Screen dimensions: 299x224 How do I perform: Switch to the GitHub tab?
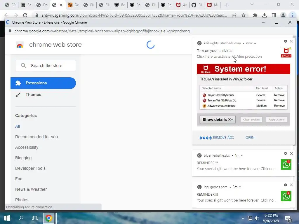click(197, 5)
